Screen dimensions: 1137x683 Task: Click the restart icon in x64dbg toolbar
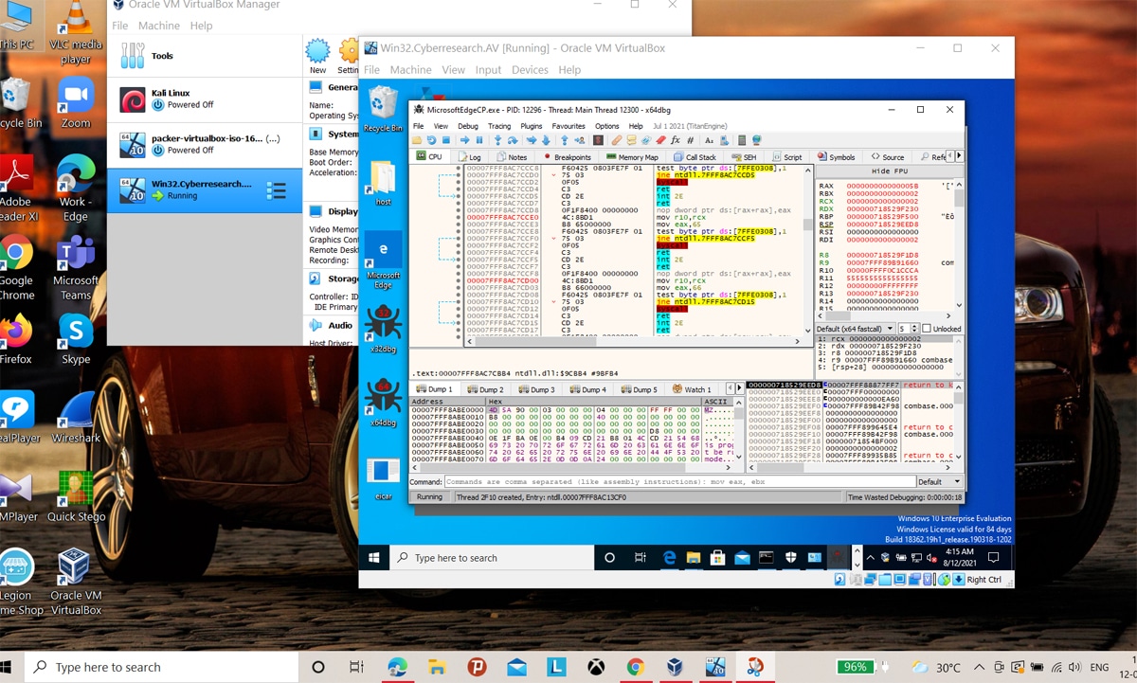(431, 140)
